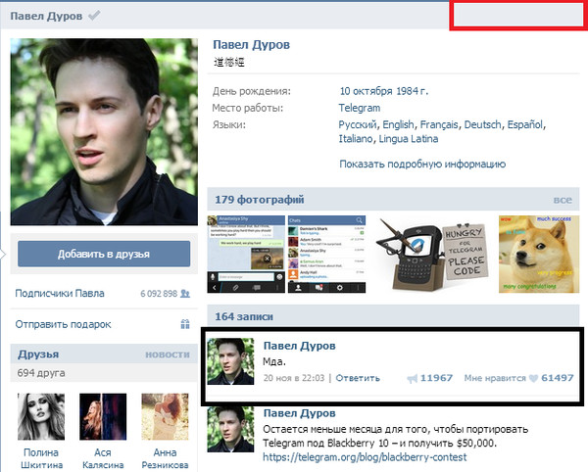Viewport: 588px width, 472px height.
Task: Open the '694 друга' friends count
Action: tap(41, 373)
